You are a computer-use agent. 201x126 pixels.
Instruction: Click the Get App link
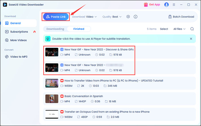154,5
